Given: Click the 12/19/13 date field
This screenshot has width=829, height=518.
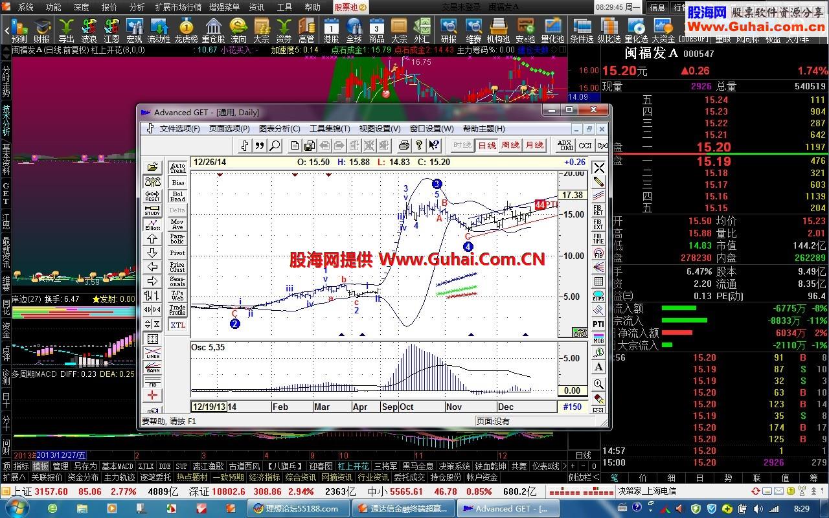Looking at the screenshot, I should tap(209, 407).
